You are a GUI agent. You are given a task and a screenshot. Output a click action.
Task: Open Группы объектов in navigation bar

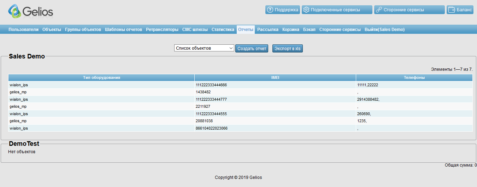83,30
